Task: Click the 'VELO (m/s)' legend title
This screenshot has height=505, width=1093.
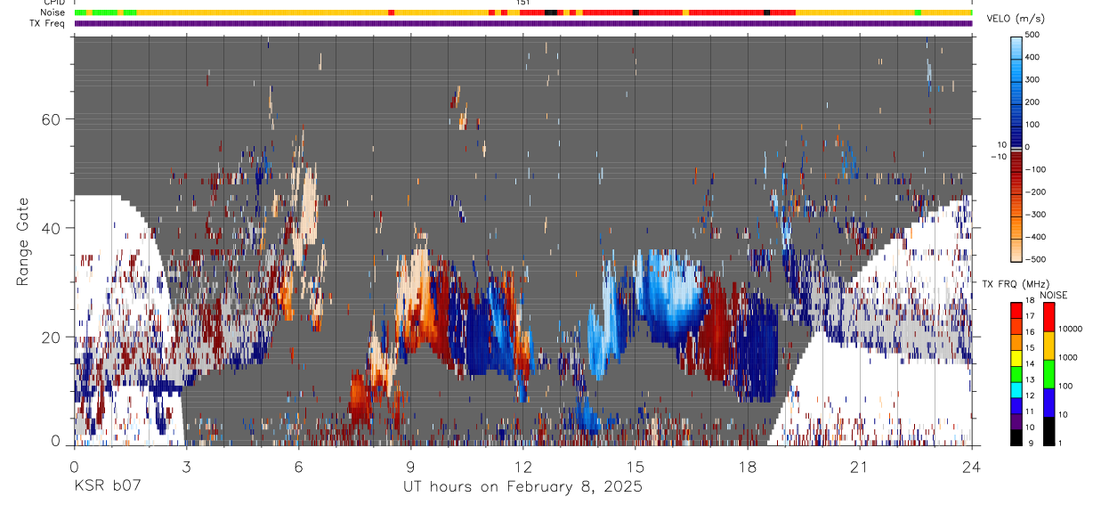Action: tap(1016, 19)
